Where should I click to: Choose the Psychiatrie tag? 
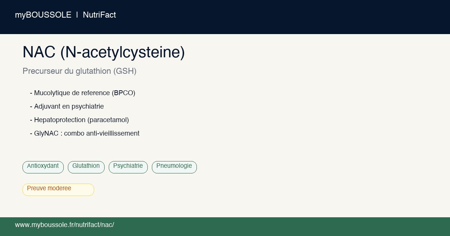coord(128,167)
